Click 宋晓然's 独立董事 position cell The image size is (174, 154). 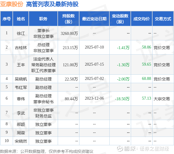(43, 141)
